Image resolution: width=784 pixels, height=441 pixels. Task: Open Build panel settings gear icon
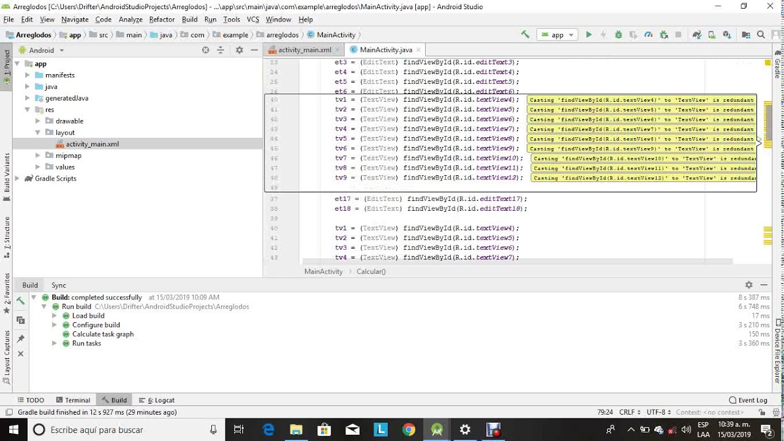(748, 285)
